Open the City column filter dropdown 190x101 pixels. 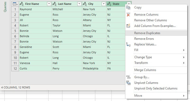[x=103, y=4]
